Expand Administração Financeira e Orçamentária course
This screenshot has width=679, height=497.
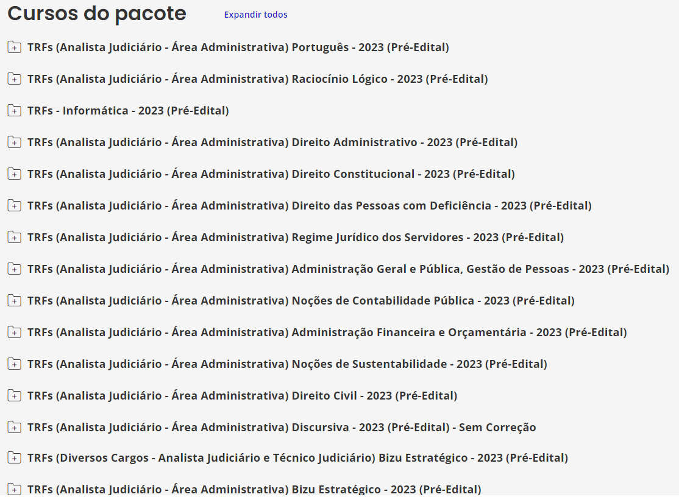[x=326, y=332]
